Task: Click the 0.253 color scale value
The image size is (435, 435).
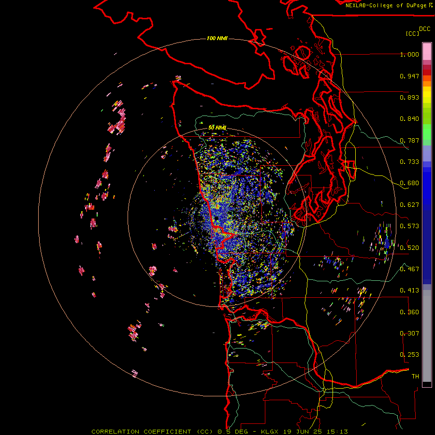Action: point(409,355)
